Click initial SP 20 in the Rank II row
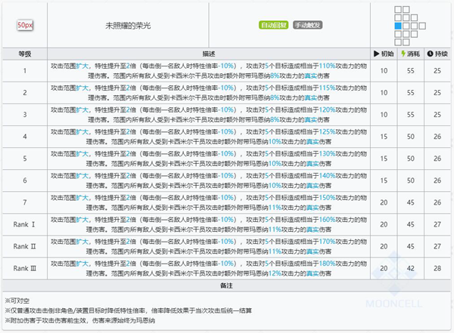This screenshot has height=333, width=454. point(384,247)
